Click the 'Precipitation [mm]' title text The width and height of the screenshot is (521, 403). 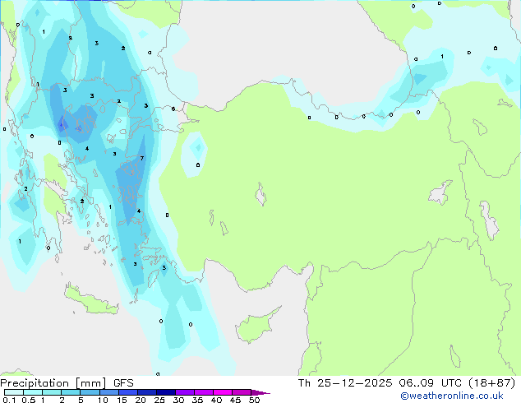tap(53, 383)
